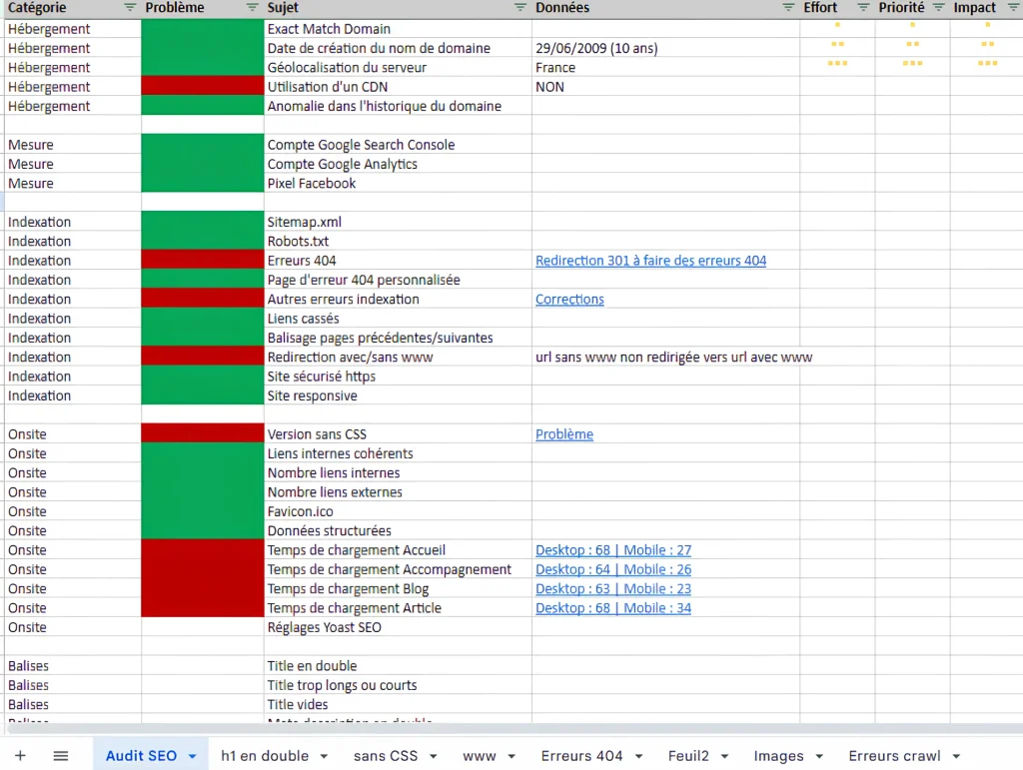
Task: Select the NON cell
Action: 666,87
